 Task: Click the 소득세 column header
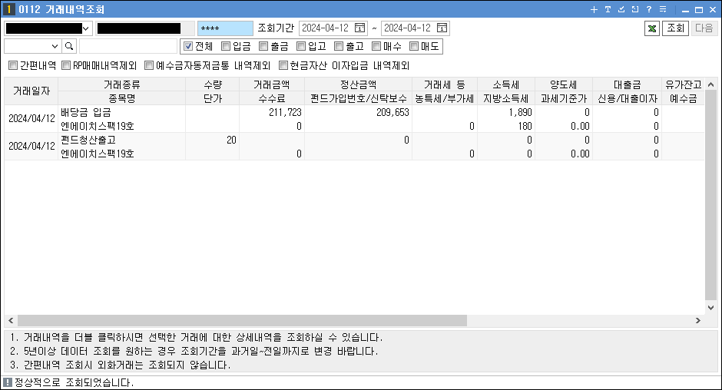pyautogui.click(x=506, y=84)
